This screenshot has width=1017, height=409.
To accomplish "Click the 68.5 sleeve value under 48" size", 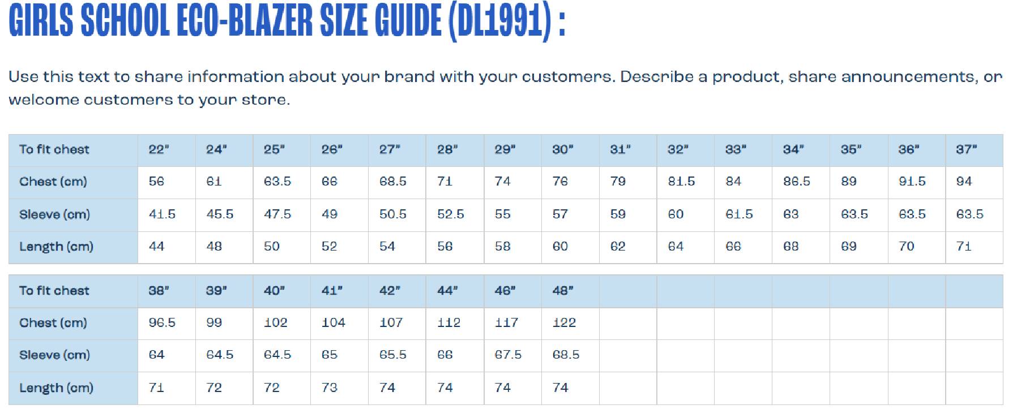I will tap(566, 355).
